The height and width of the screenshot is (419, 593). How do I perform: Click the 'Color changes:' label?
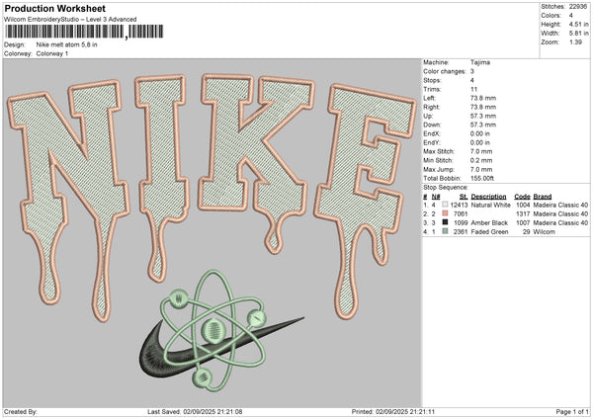coord(445,71)
